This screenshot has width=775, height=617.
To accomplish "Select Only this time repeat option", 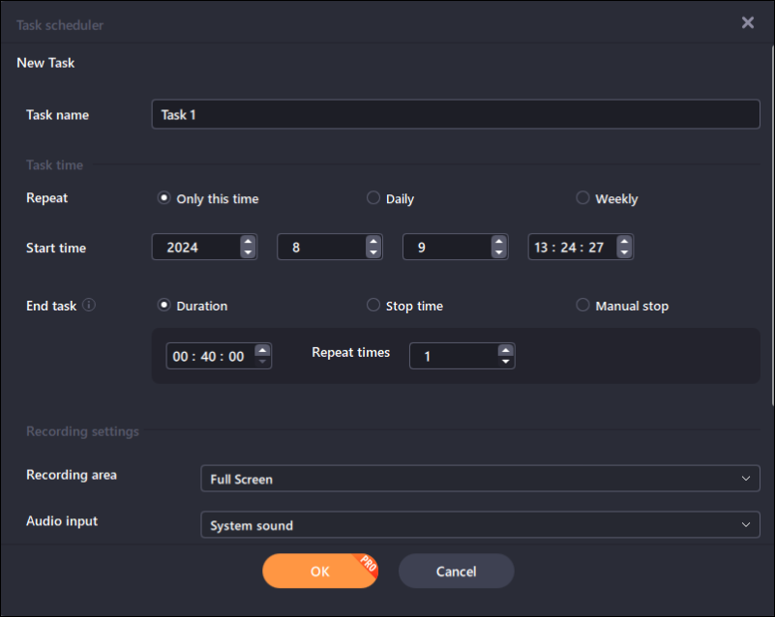I will click(x=164, y=198).
